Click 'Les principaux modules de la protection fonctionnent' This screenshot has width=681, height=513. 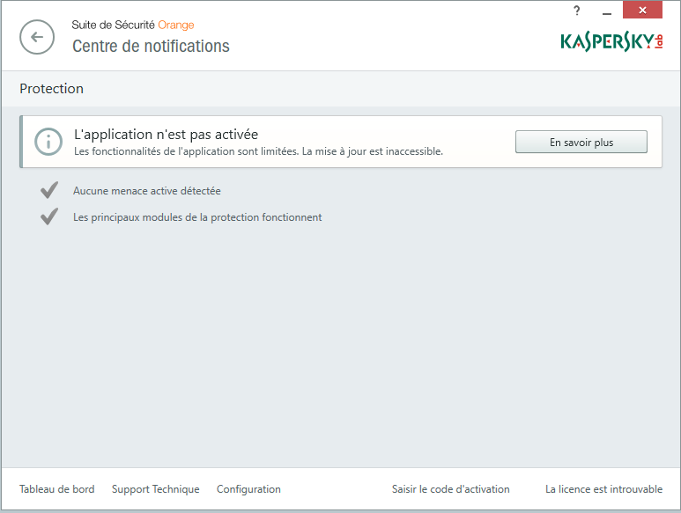click(197, 216)
